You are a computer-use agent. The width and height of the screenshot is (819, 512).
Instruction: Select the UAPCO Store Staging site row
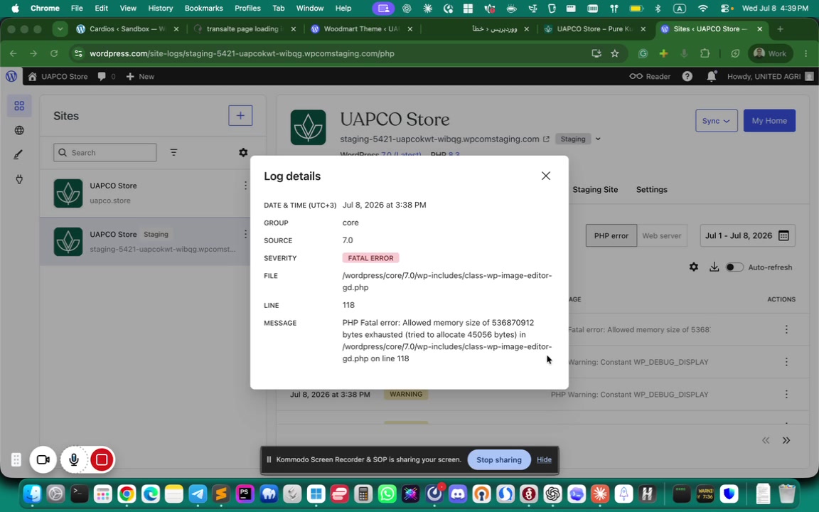click(145, 241)
